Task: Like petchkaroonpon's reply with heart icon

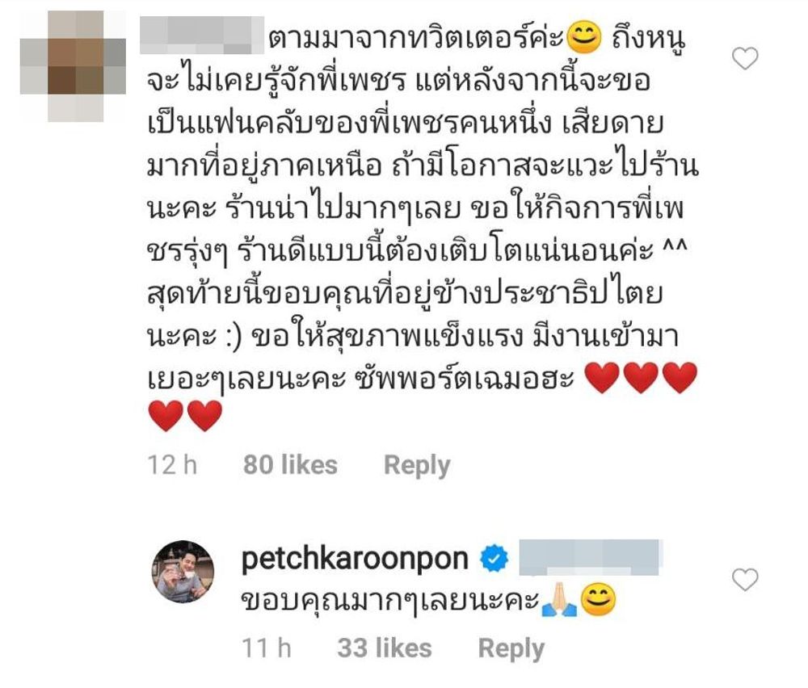Action: (x=745, y=580)
